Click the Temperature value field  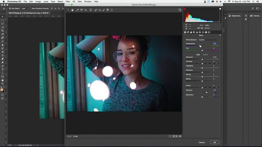215,44
